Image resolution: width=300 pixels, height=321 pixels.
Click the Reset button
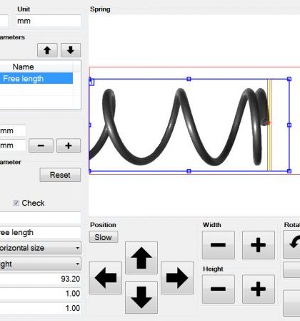tap(60, 175)
